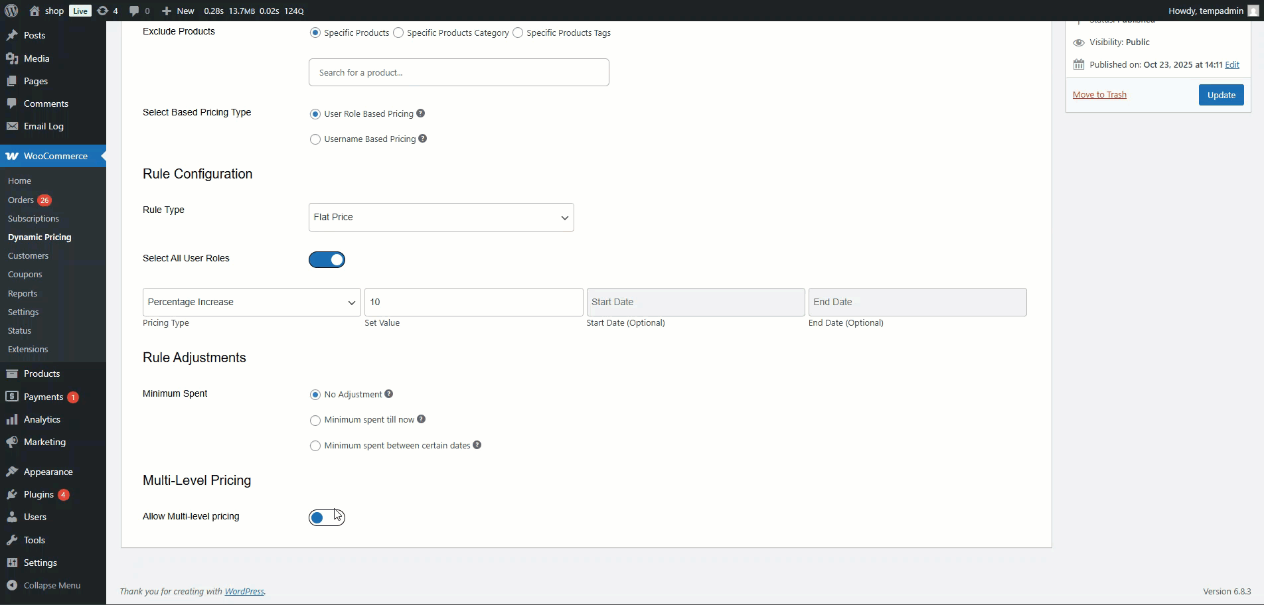Click help icon for Minimum spent between certain dates
The width and height of the screenshot is (1264, 605).
[x=477, y=445]
